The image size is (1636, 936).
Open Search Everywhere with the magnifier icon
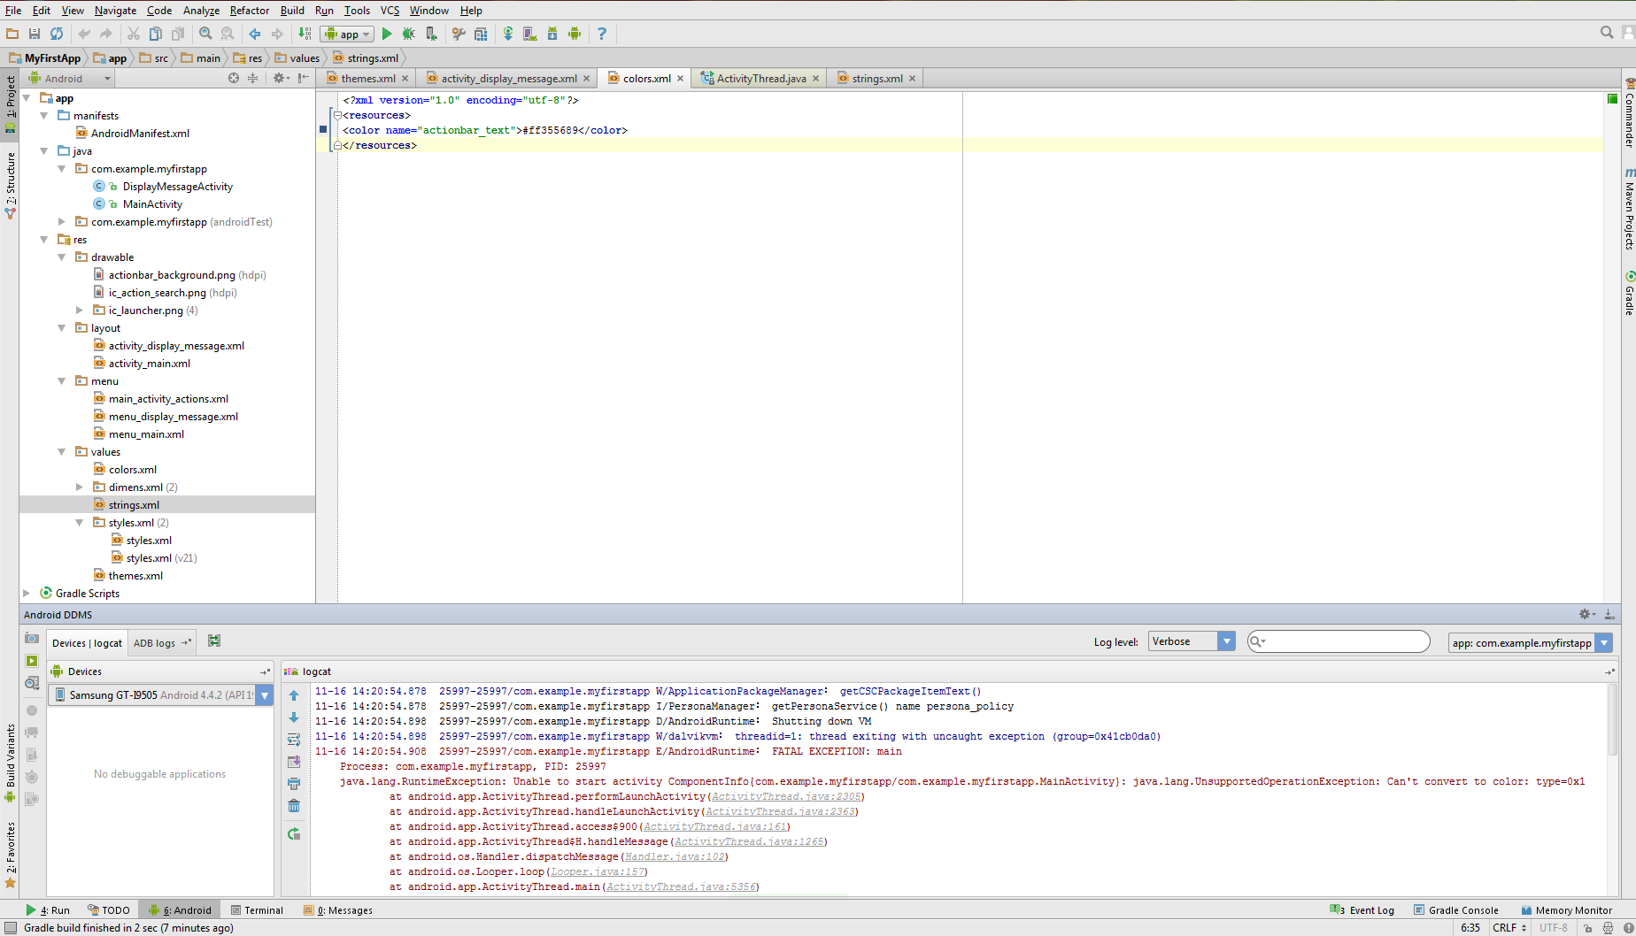[x=1606, y=32]
